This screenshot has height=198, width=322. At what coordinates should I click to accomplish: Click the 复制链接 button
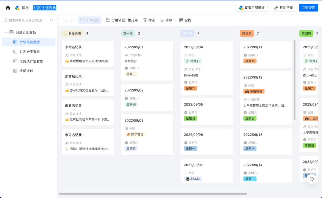[283, 8]
